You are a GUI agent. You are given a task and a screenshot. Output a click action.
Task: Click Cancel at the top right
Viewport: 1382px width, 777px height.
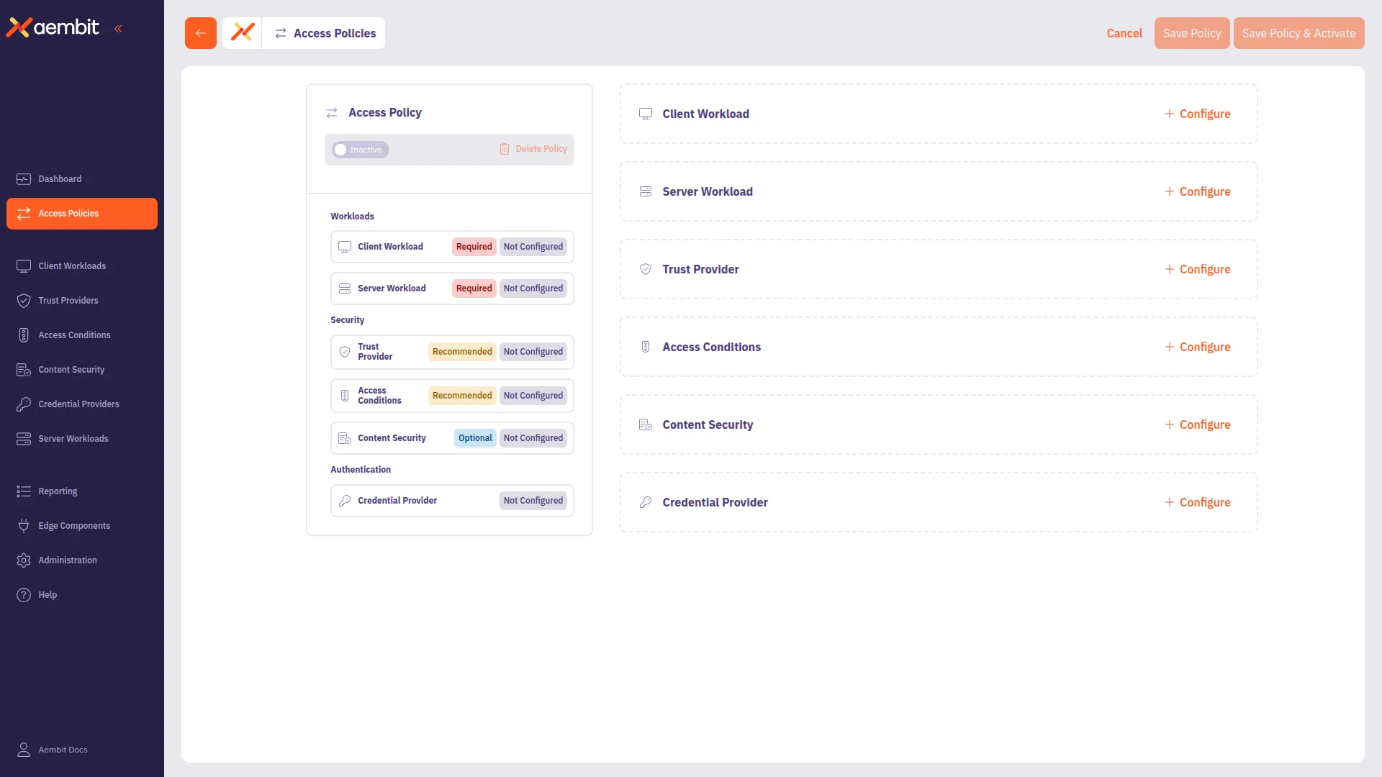[1124, 33]
